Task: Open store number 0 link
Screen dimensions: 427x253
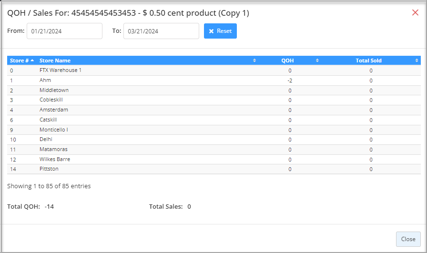Action: point(11,71)
